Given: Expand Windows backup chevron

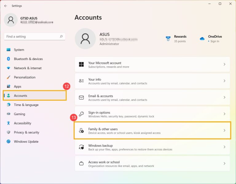Looking at the screenshot, I should (224, 147).
